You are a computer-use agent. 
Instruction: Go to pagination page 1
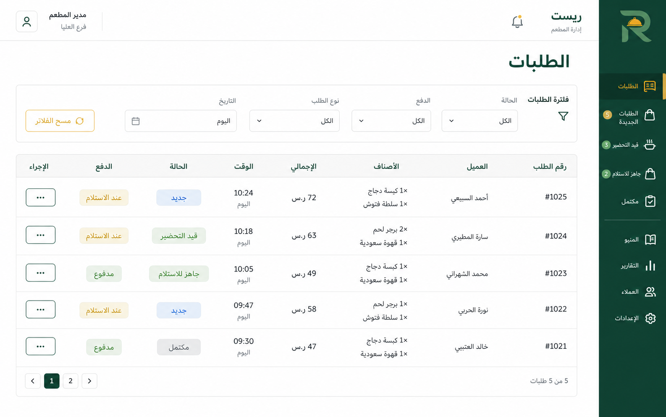pyautogui.click(x=52, y=381)
